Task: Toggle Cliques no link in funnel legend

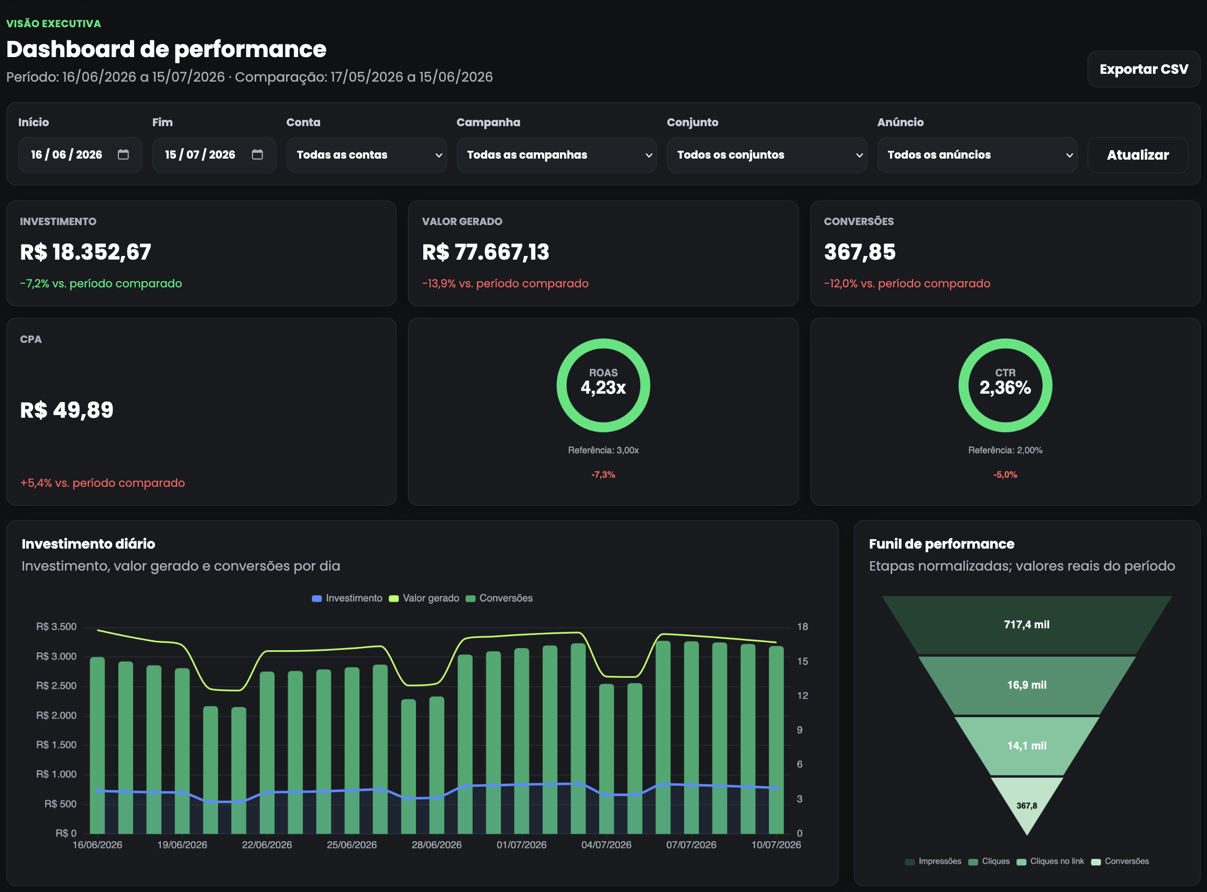Action: [x=1050, y=861]
